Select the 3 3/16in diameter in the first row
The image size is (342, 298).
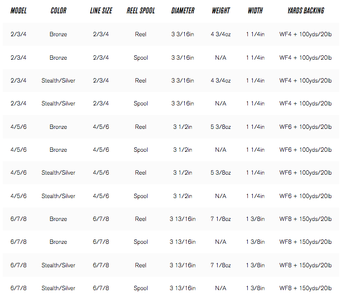183,35
